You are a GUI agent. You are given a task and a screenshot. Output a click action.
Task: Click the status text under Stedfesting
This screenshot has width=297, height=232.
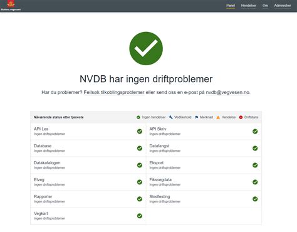pos(165,201)
